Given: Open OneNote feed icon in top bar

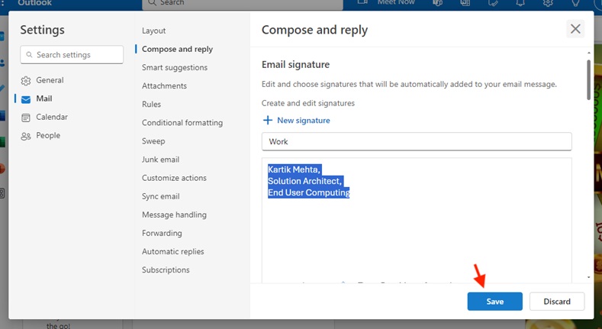Looking at the screenshot, I should [465, 3].
